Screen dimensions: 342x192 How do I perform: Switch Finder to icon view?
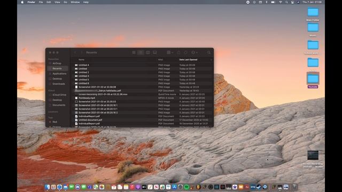point(134,52)
